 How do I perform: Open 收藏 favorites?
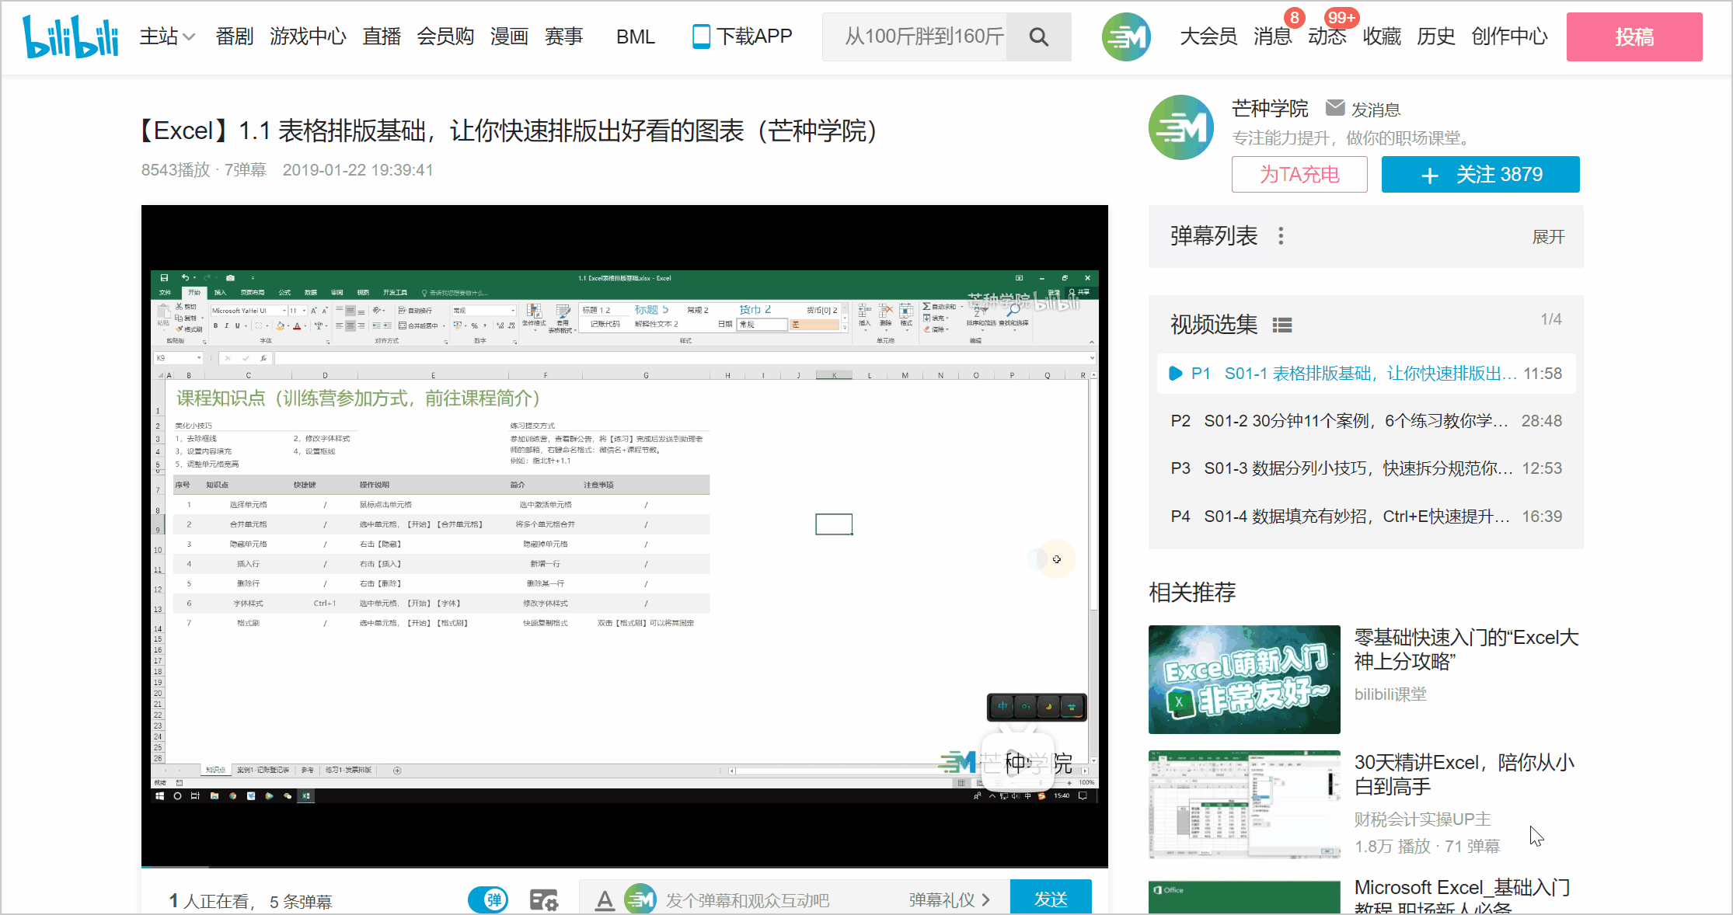(1382, 37)
